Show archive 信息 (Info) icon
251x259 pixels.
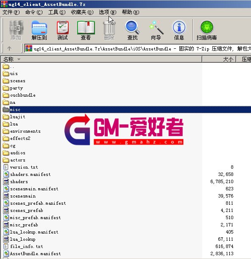pyautogui.click(x=179, y=30)
